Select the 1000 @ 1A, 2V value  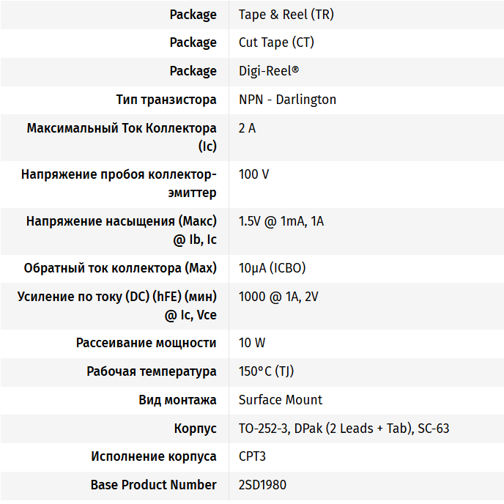(x=278, y=297)
